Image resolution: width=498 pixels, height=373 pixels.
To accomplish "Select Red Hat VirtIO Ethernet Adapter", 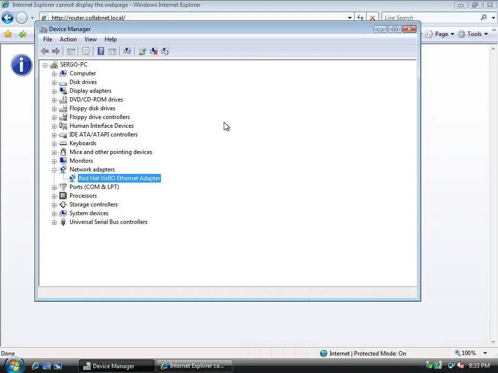I will [120, 178].
